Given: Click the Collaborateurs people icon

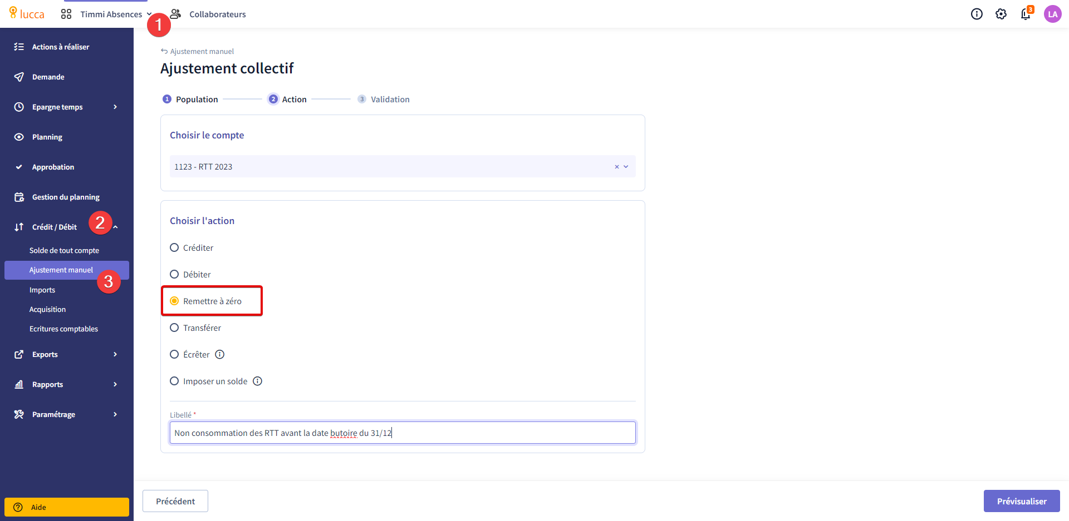Looking at the screenshot, I should 176,14.
